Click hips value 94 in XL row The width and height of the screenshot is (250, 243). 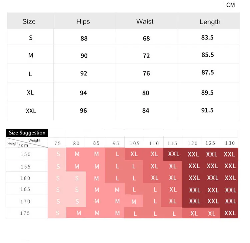83,93
